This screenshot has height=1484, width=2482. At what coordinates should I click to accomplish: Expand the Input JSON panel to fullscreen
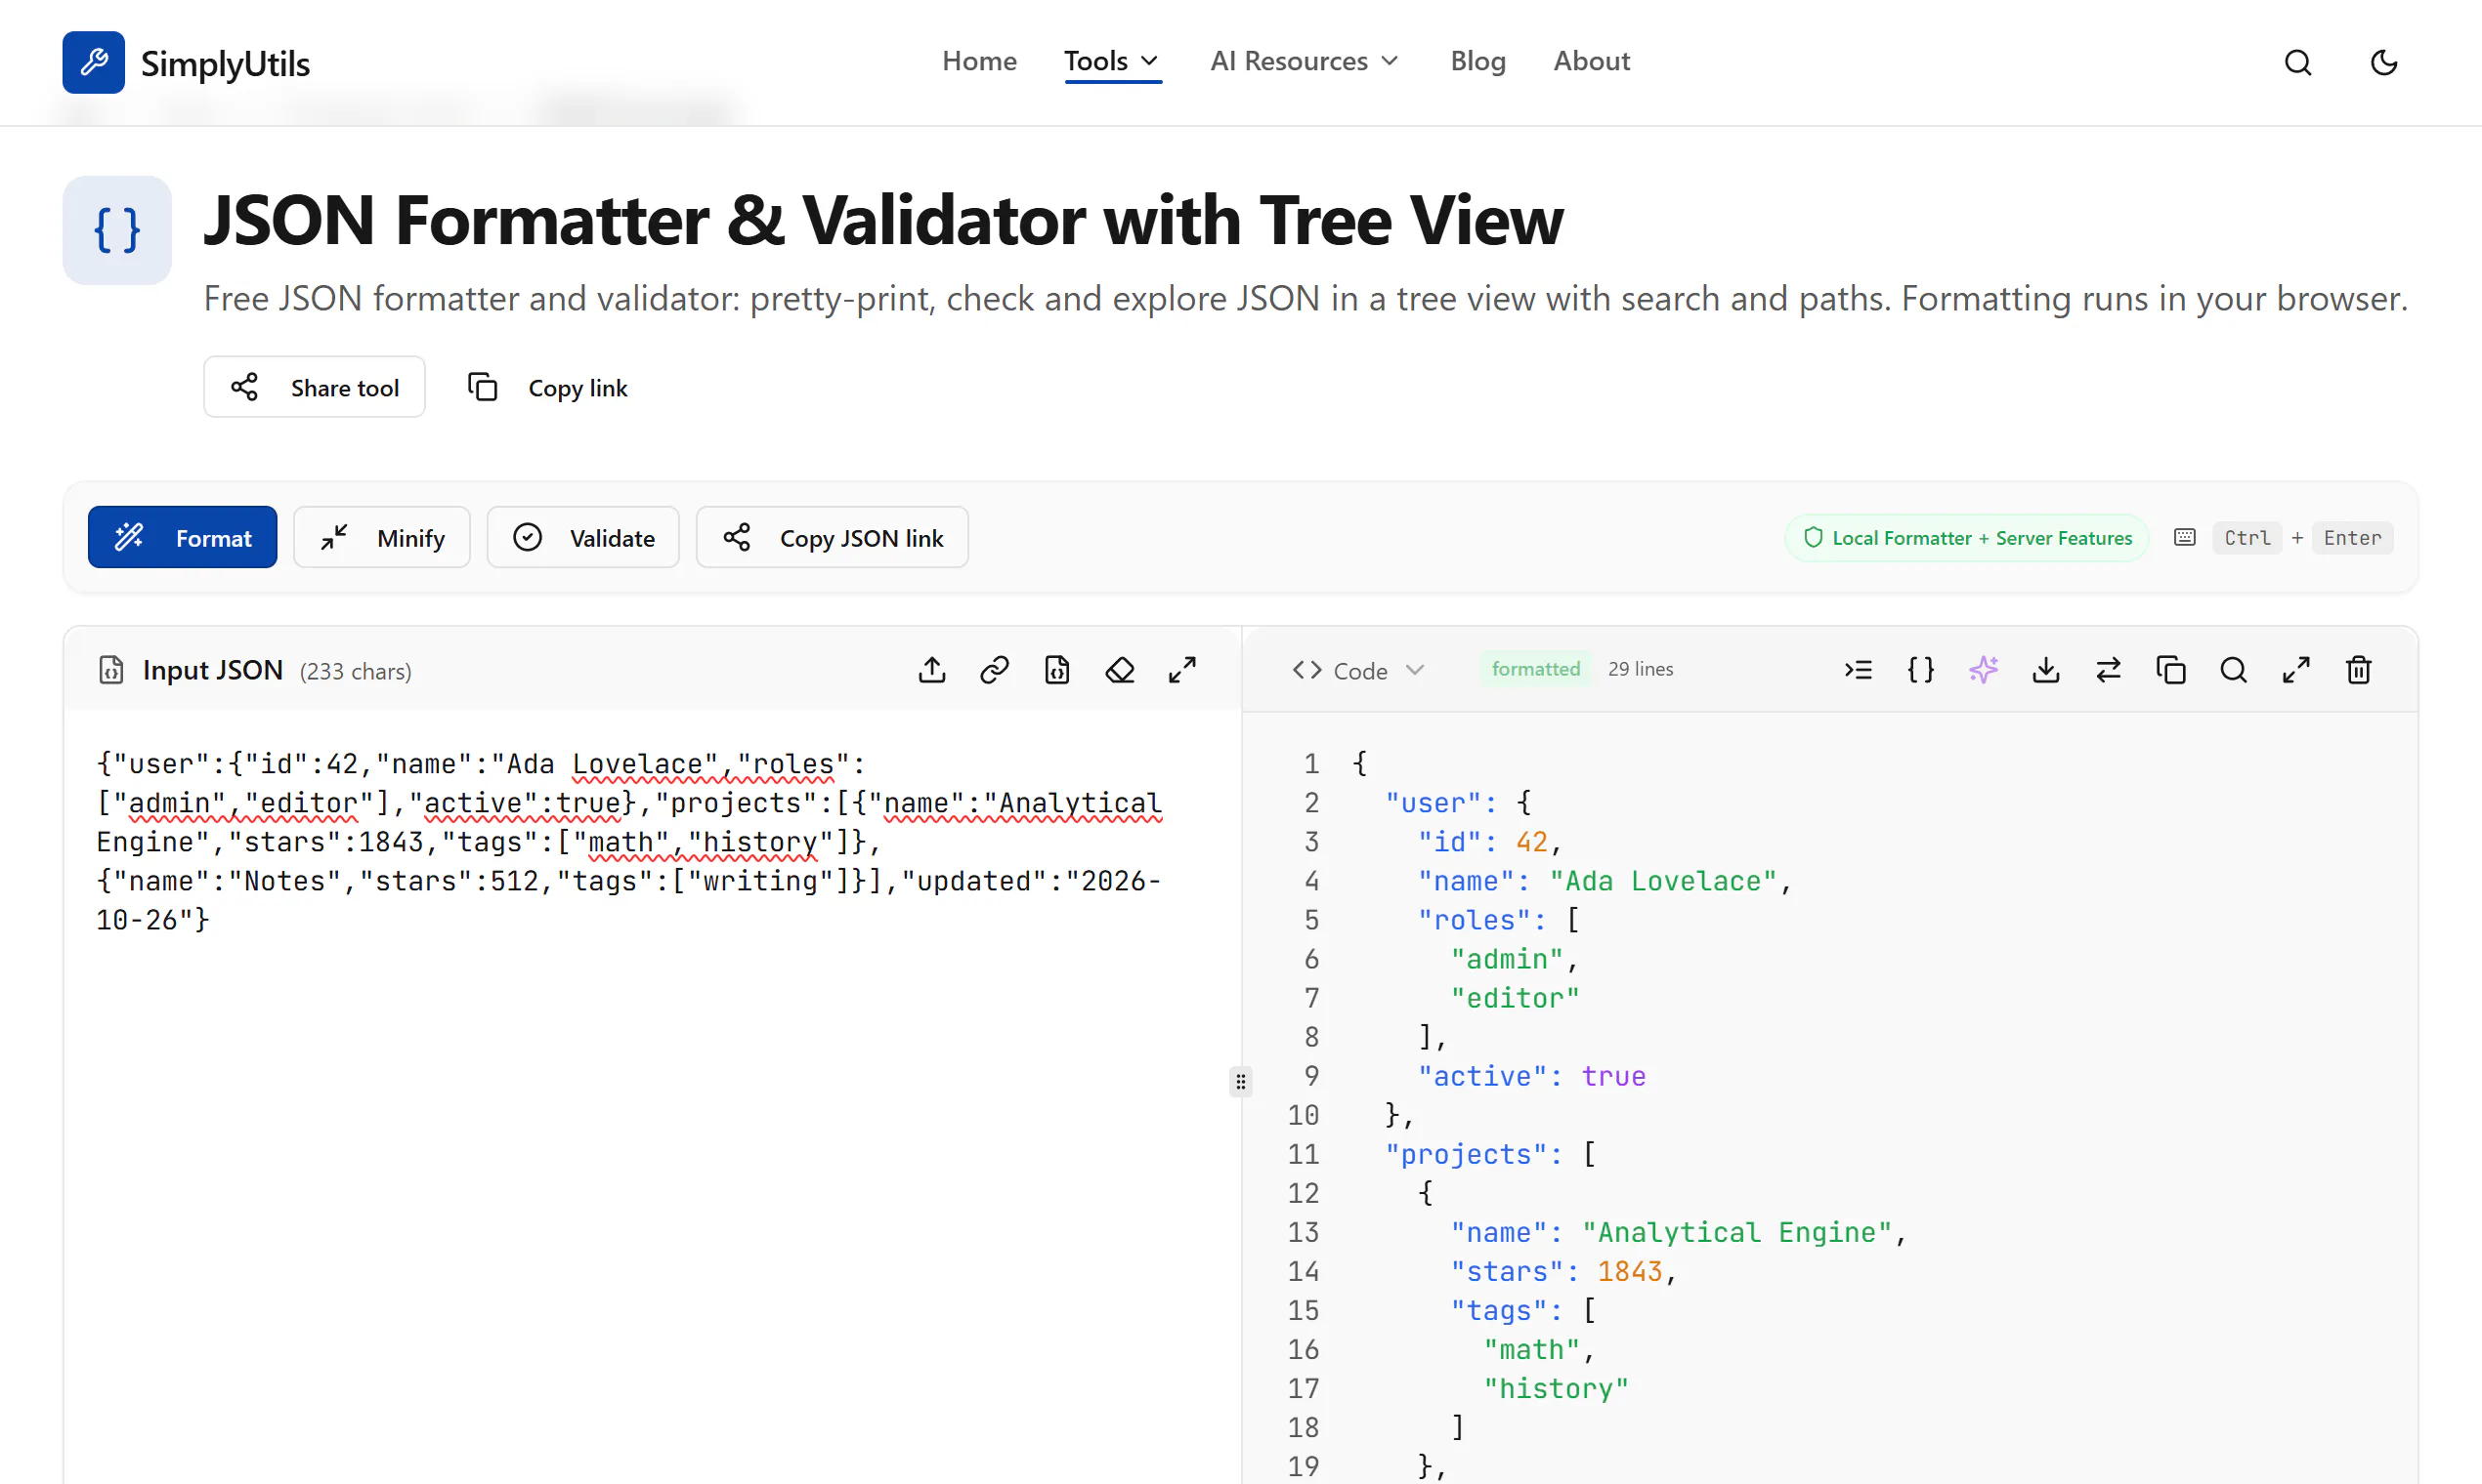(x=1182, y=670)
